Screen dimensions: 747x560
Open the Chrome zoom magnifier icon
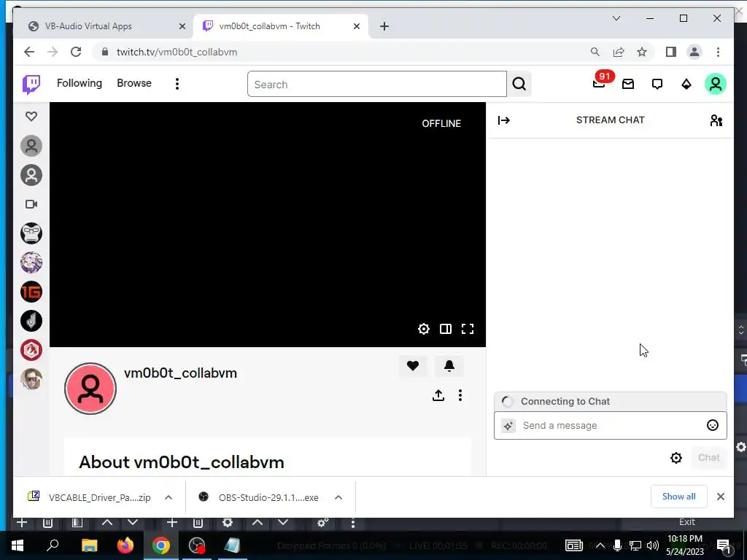595,52
